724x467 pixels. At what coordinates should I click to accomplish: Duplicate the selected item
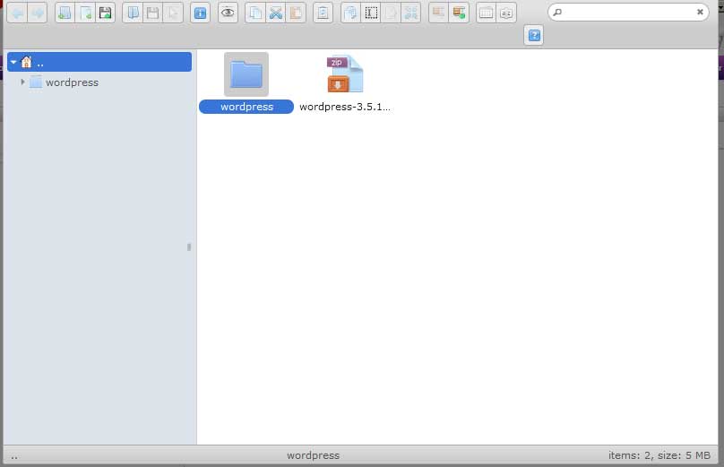coord(351,13)
